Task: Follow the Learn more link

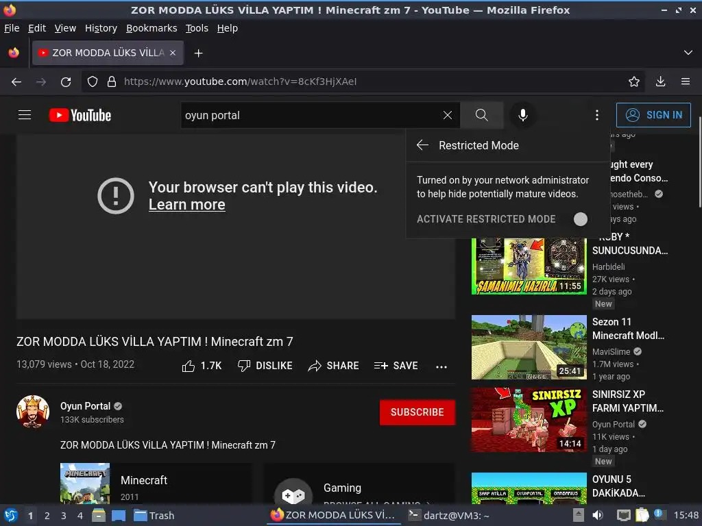Action: click(x=186, y=204)
